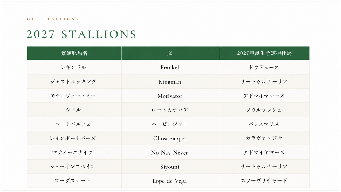Viewport: 341px width, 192px height.
Task: Click the No Nay Never cell
Action: (x=171, y=152)
